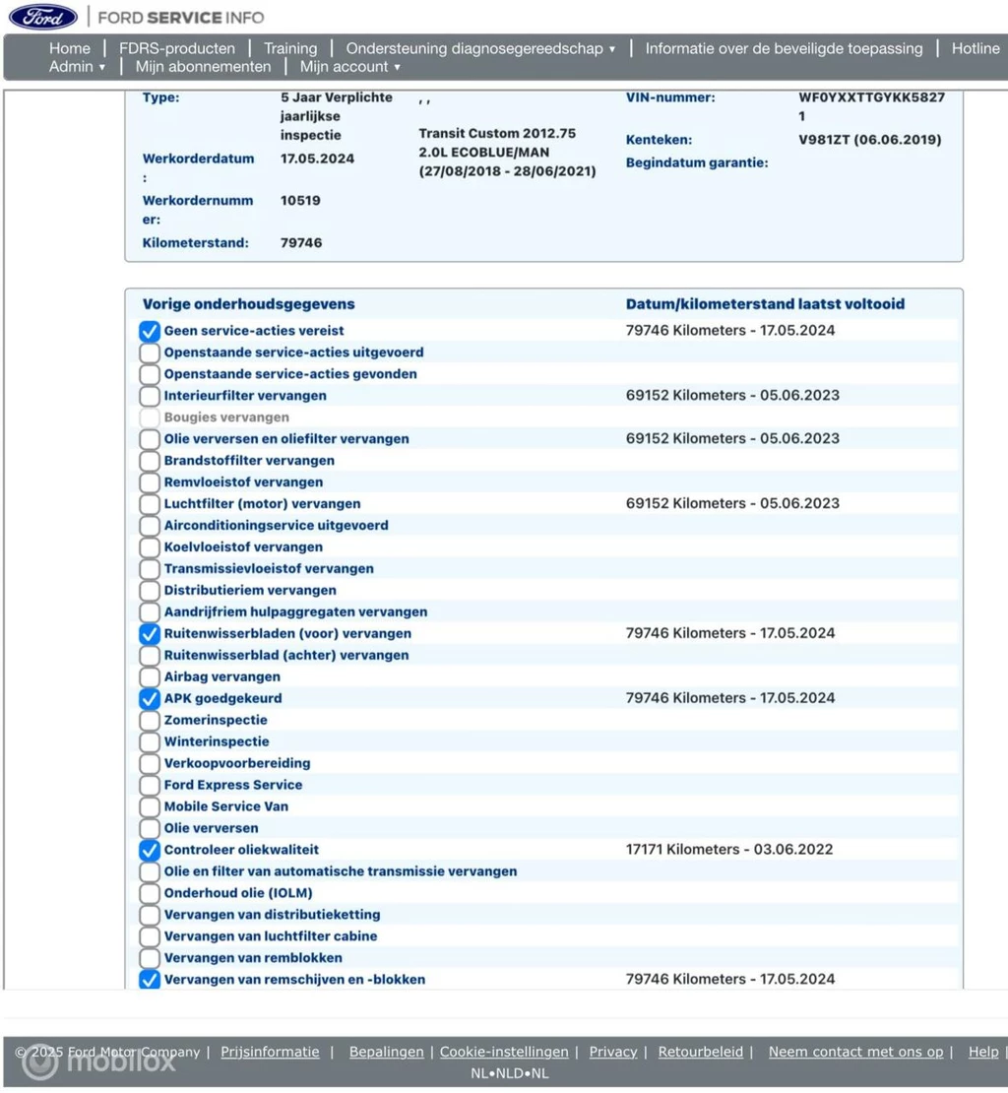Check Olie en filter automatische transmissie vervangen

(x=149, y=871)
